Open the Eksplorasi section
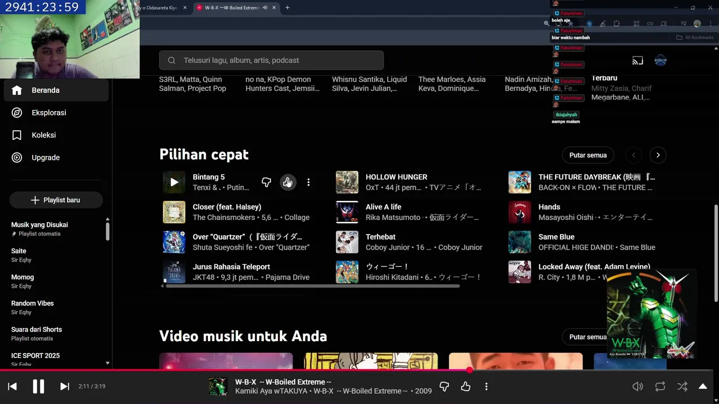The image size is (719, 404). click(56, 113)
